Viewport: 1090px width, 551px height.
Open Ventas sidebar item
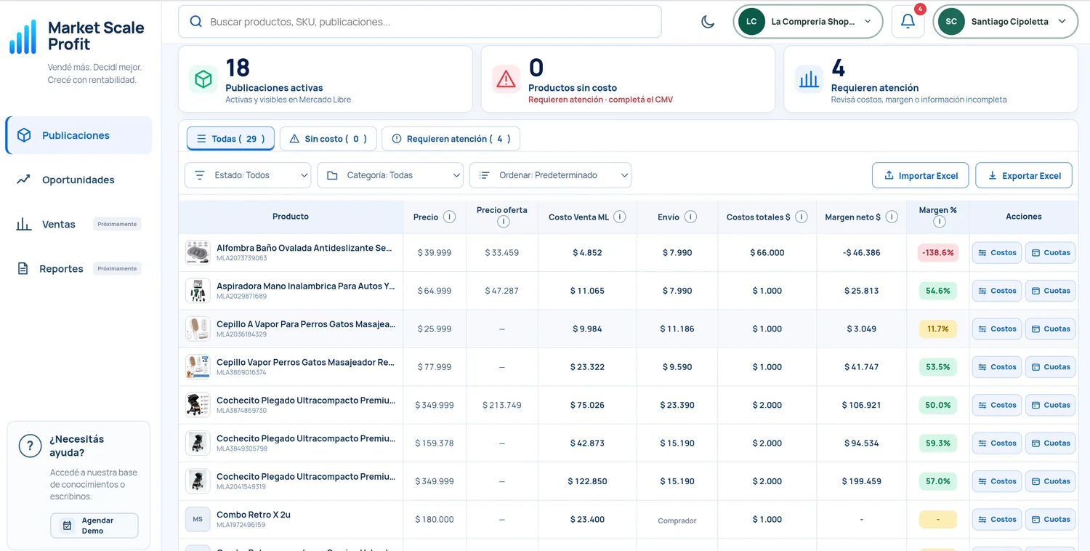pyautogui.click(x=78, y=224)
